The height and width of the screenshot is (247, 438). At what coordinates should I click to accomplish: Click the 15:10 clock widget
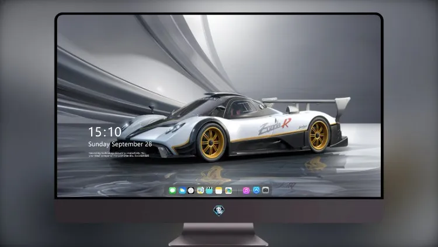105,132
